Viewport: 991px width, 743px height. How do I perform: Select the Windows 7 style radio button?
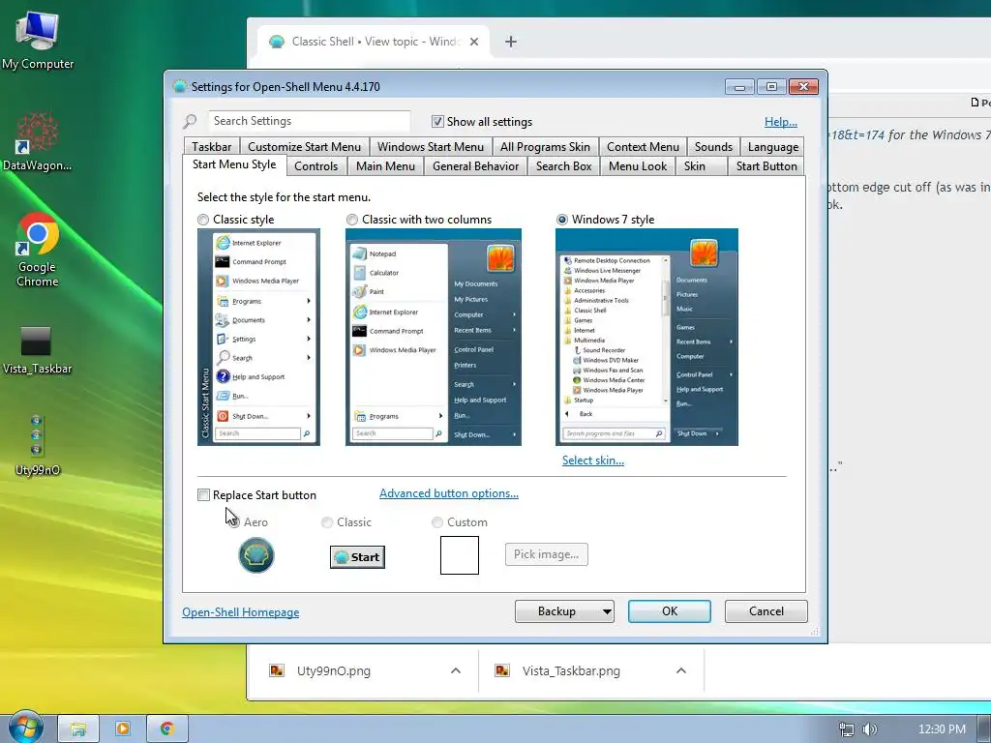(562, 220)
